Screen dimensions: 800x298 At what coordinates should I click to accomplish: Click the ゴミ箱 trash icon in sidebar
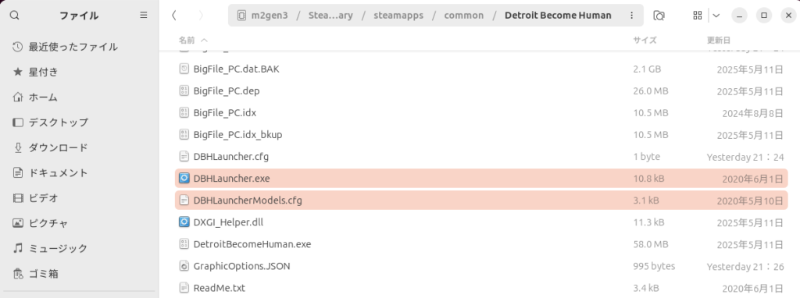[x=18, y=274]
